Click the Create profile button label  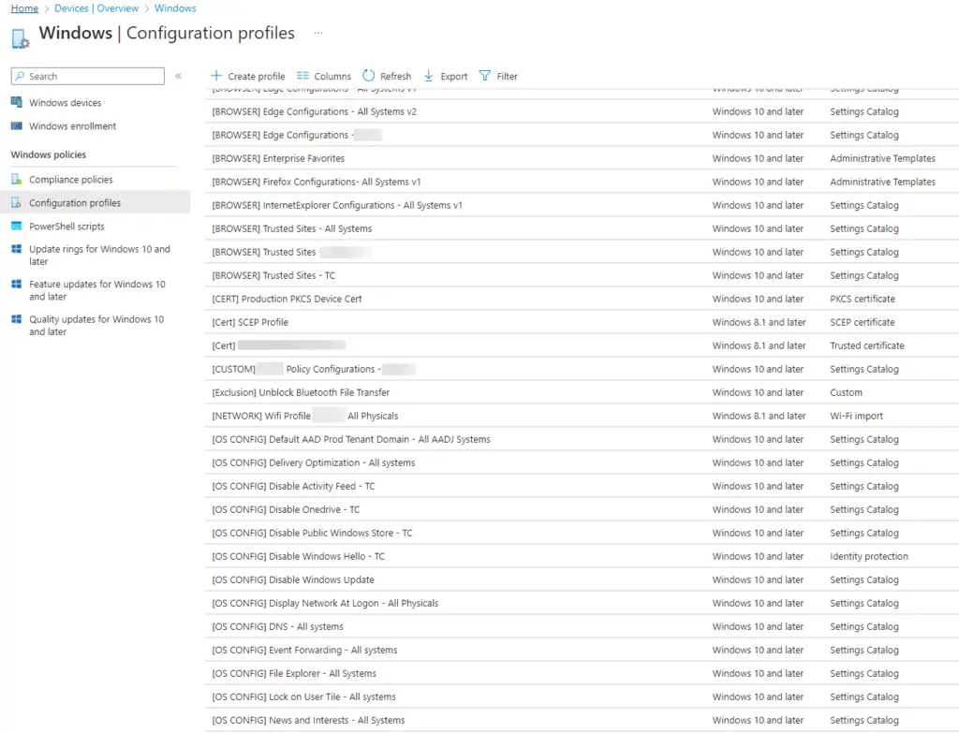(x=257, y=77)
